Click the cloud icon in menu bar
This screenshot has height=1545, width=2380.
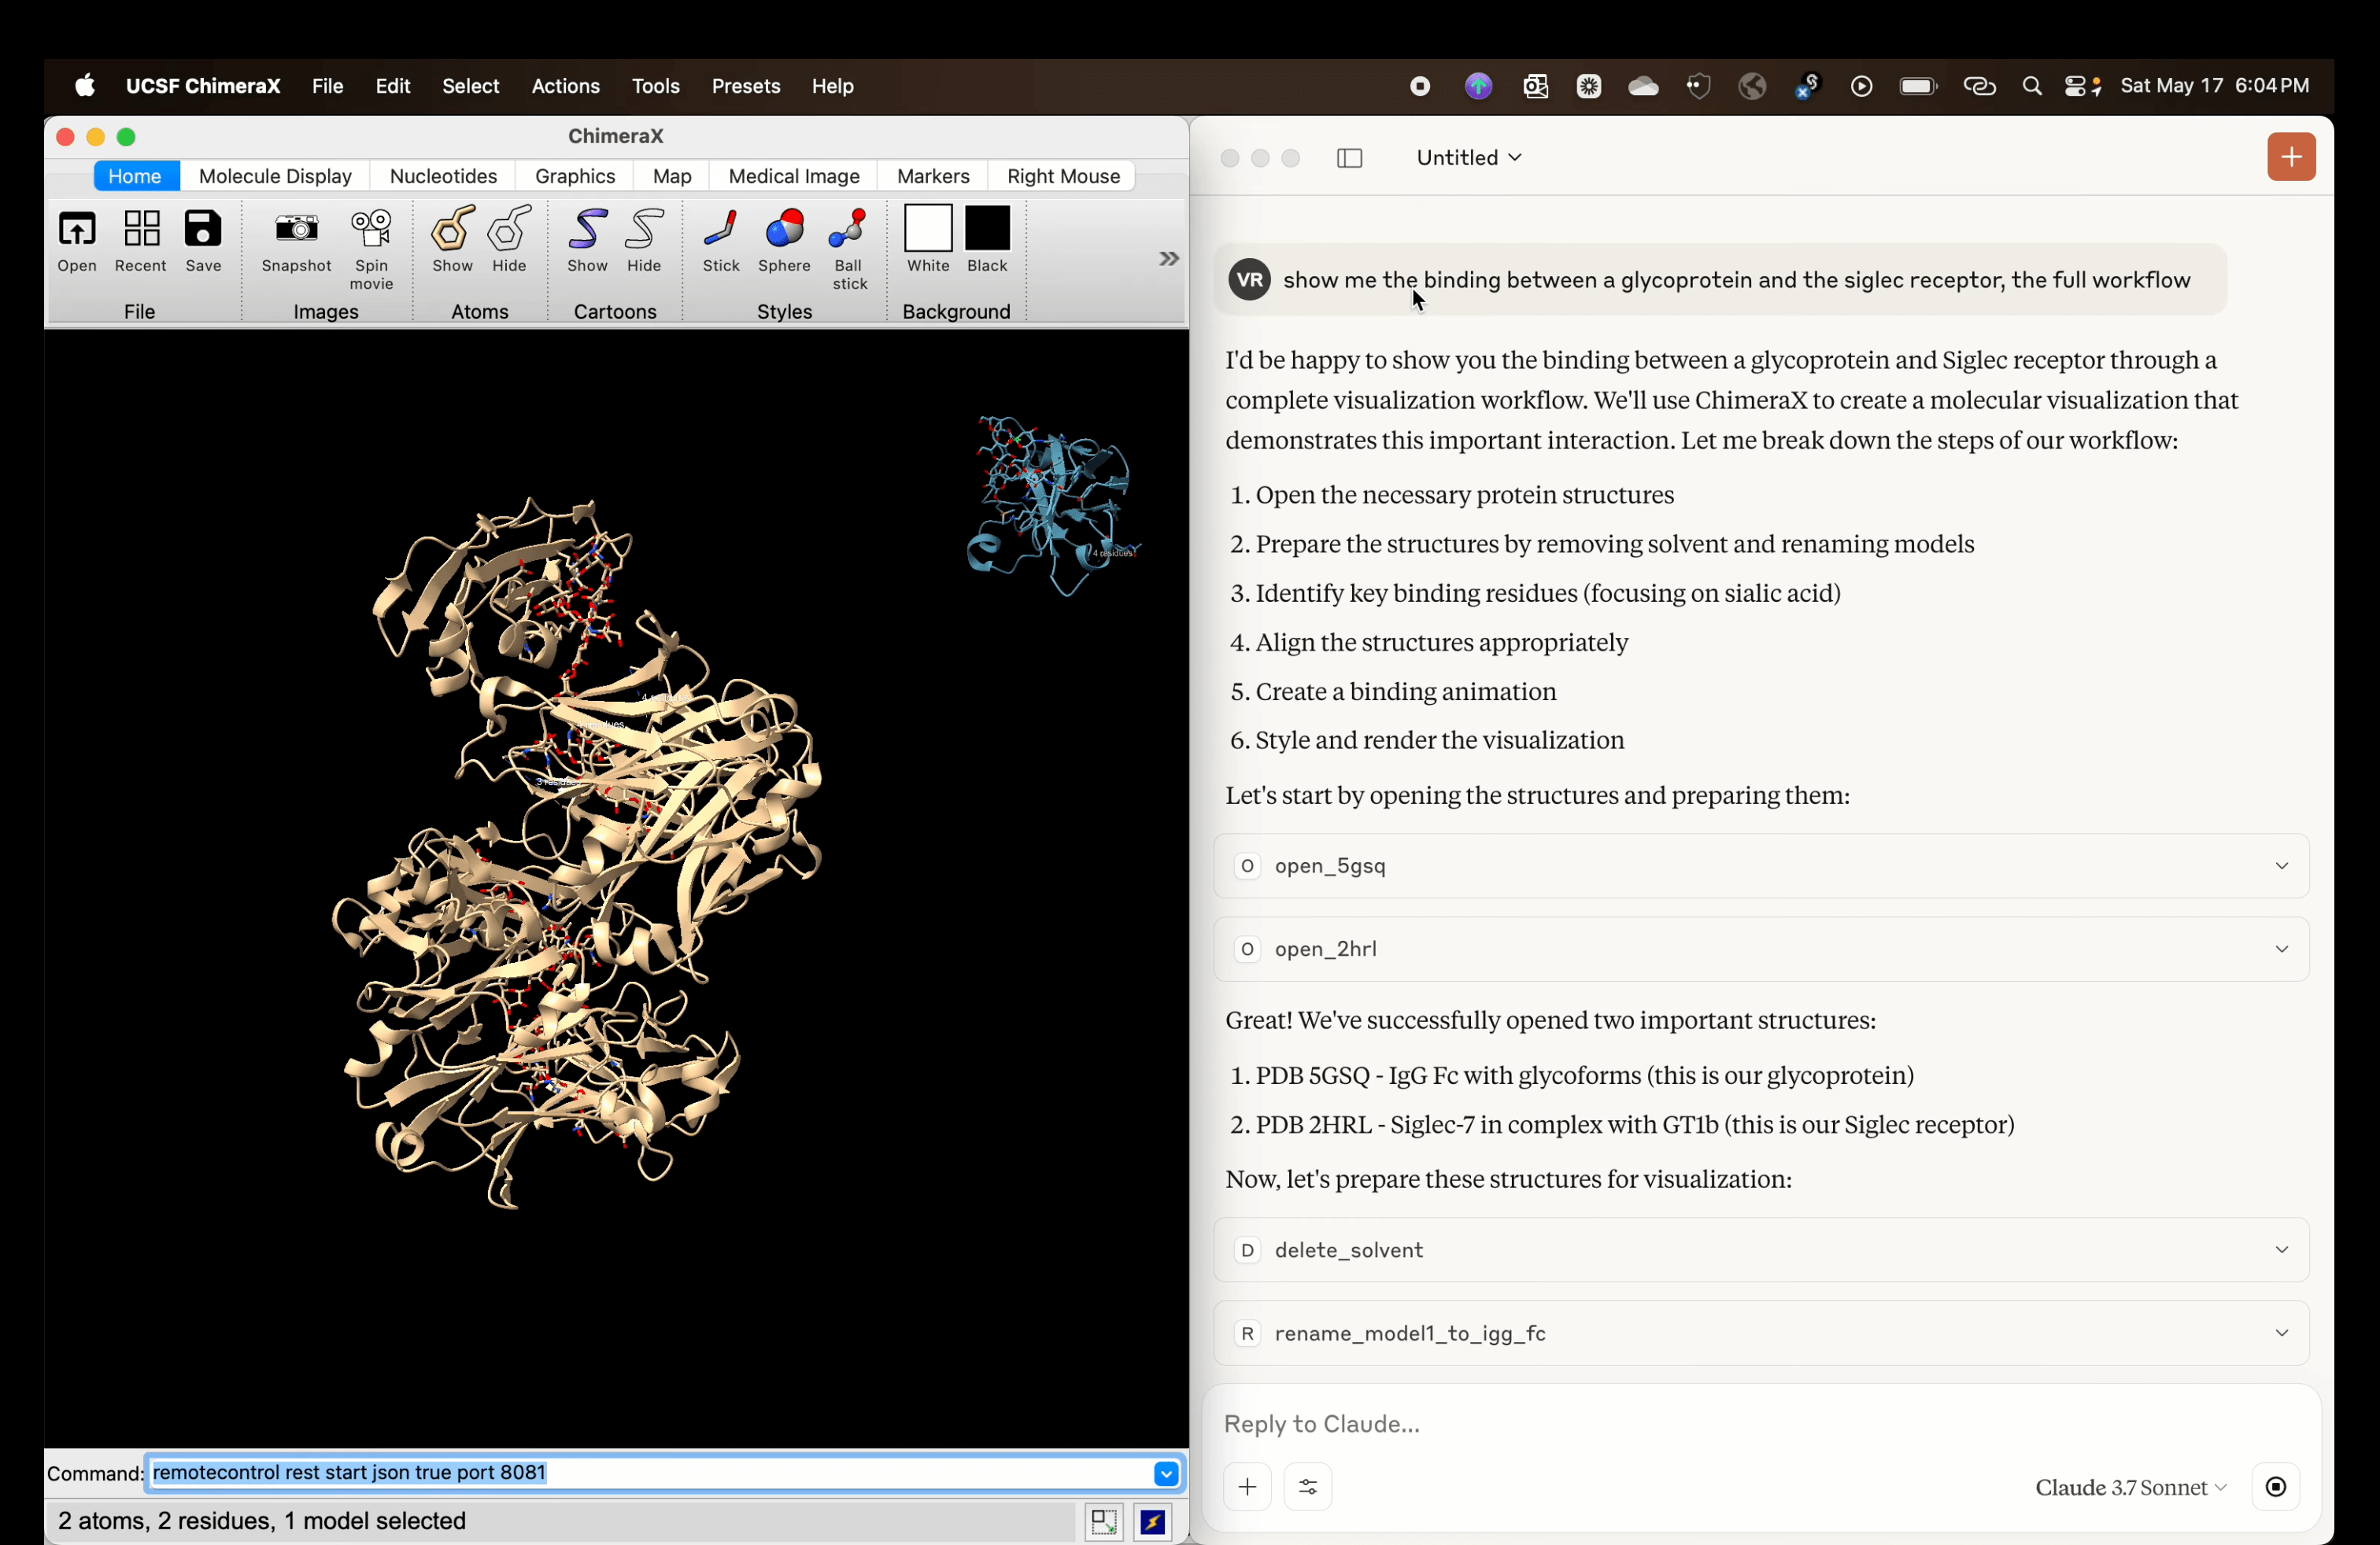1643,86
